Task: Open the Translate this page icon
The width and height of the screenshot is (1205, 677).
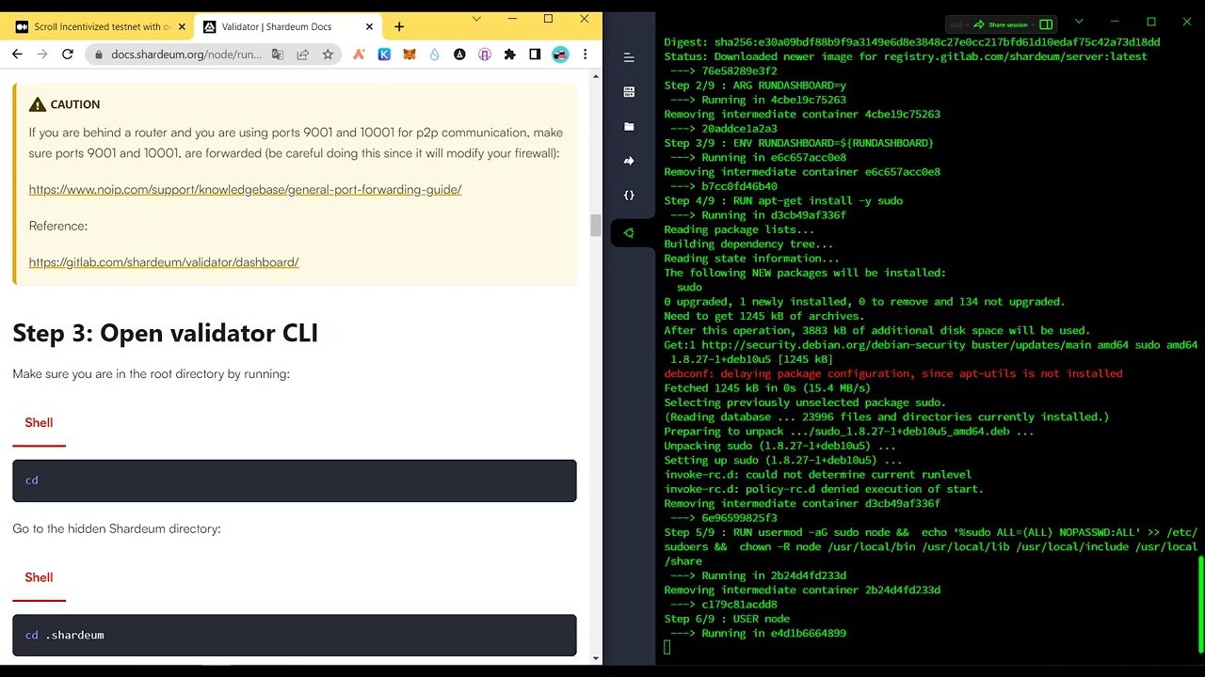Action: (278, 55)
